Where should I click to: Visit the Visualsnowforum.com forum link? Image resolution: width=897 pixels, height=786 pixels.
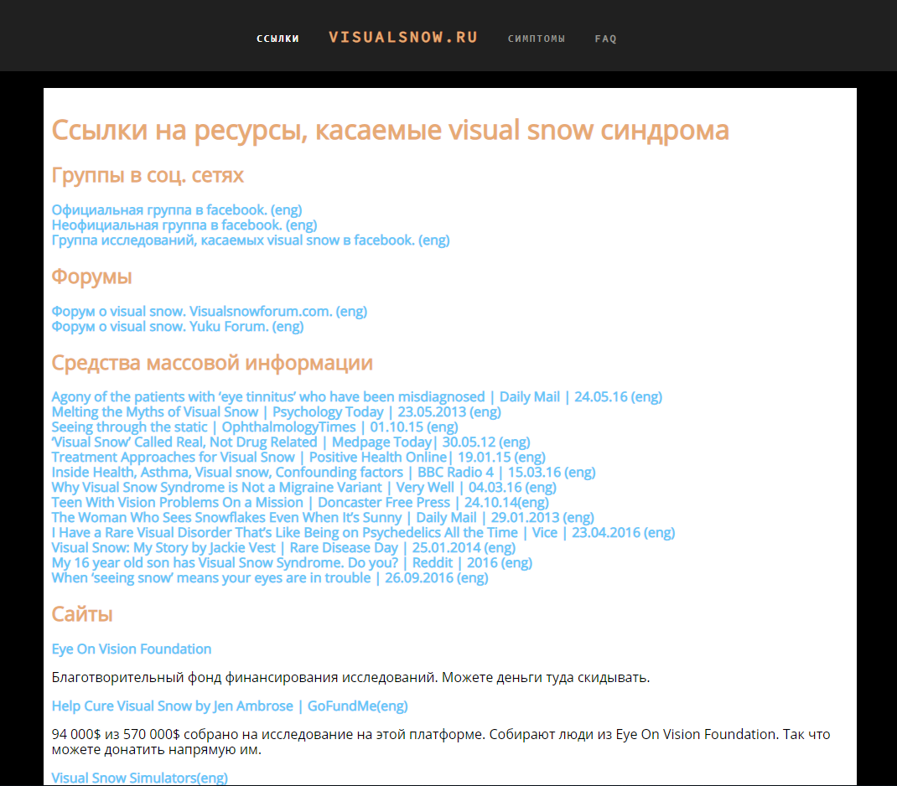click(210, 312)
